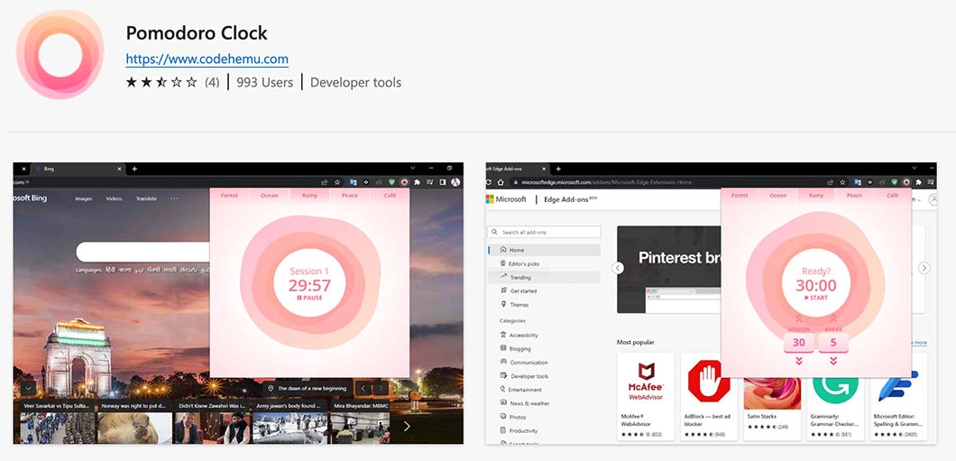Open the Developer tools category link
Viewport: 956px width, 461px height.
tap(355, 82)
